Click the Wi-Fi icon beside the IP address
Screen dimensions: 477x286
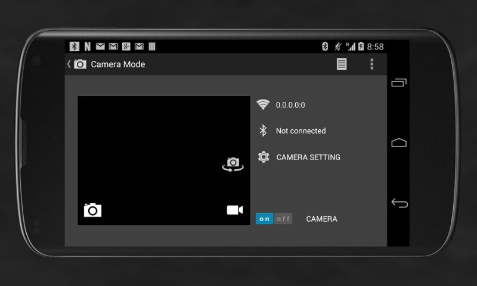(x=263, y=105)
